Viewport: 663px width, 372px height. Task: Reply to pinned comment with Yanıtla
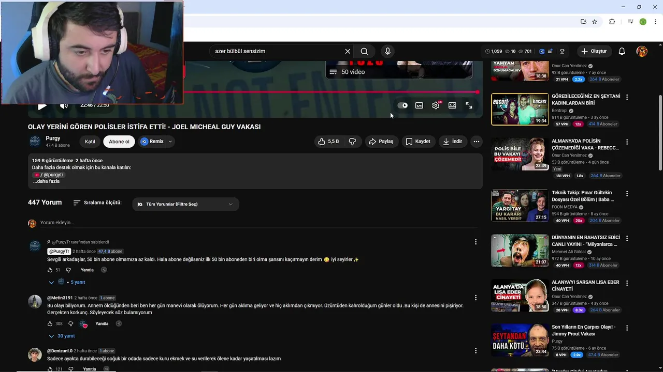pyautogui.click(x=87, y=270)
